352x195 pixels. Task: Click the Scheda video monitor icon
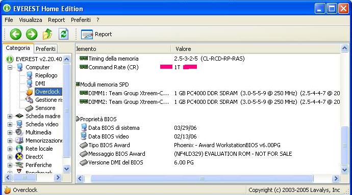coord(19,124)
